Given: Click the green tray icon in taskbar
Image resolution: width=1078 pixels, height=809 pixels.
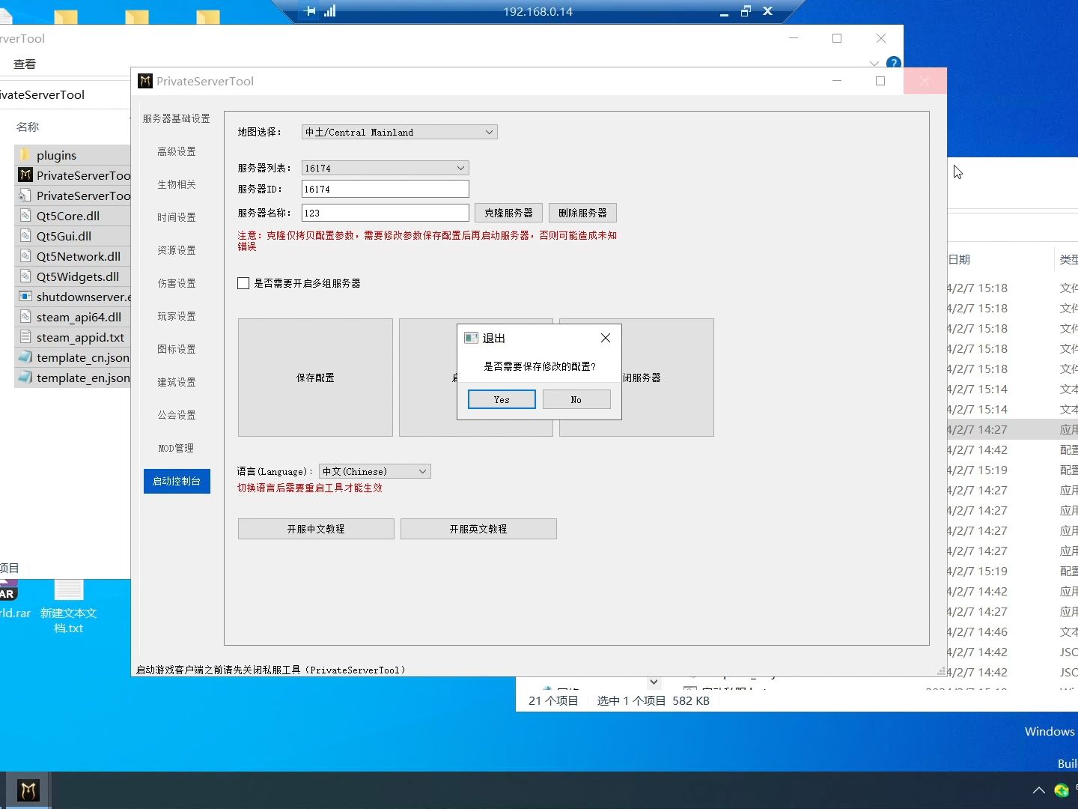Looking at the screenshot, I should [1062, 790].
